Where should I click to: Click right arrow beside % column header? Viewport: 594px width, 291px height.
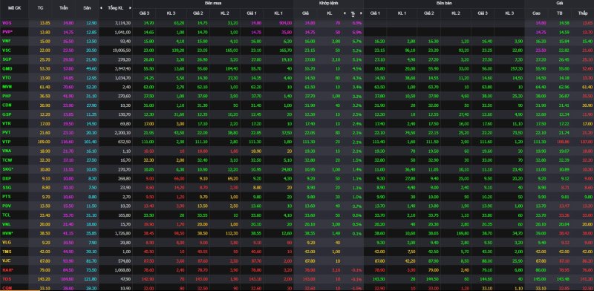pos(361,13)
